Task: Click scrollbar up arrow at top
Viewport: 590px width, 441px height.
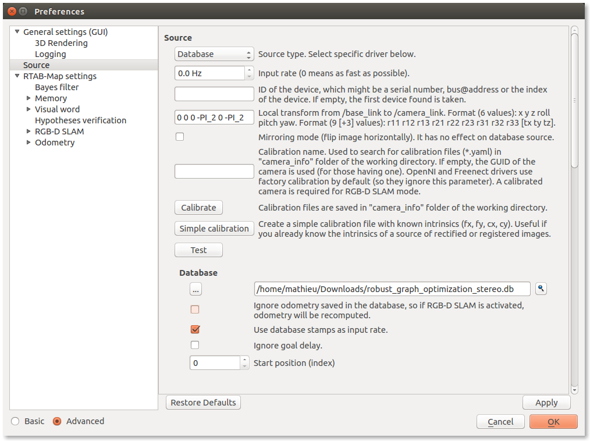Action: (574, 30)
